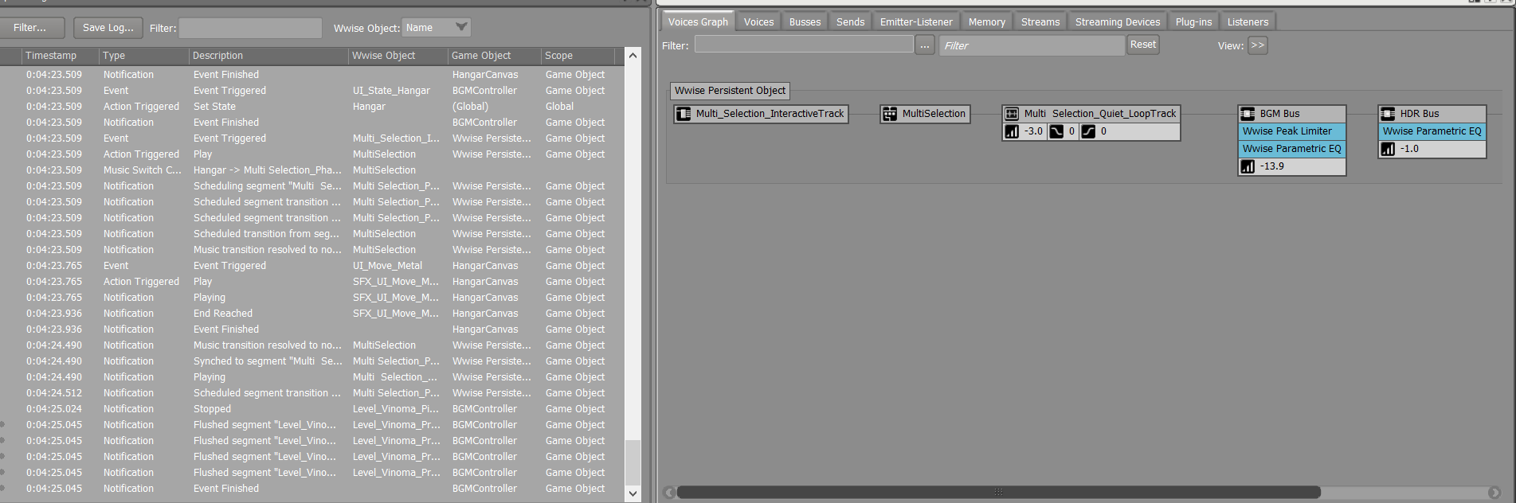Click the BGM Bus icon

1248,114
